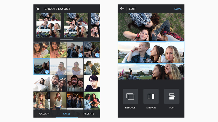Viewport: 218px width, 122px height.
Task: Switch to the Recents tab
Action: tap(89, 114)
